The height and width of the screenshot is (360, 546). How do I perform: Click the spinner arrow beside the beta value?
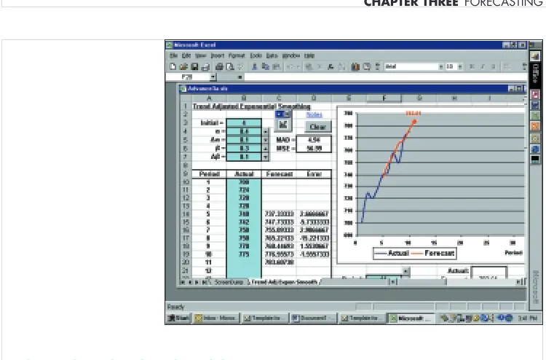tap(265, 148)
